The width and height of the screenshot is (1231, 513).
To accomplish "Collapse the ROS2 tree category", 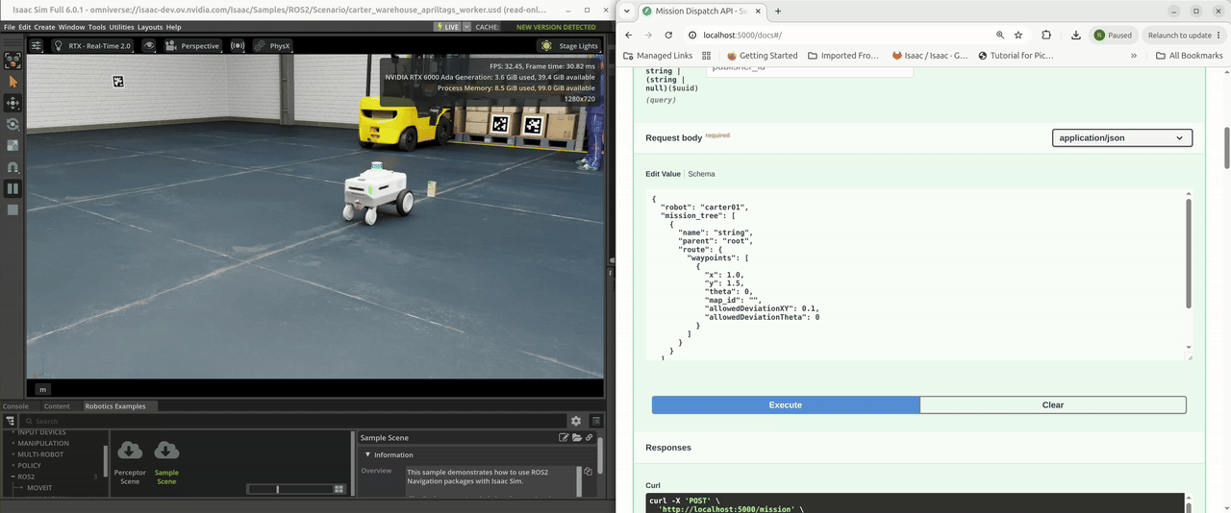I will pyautogui.click(x=13, y=476).
